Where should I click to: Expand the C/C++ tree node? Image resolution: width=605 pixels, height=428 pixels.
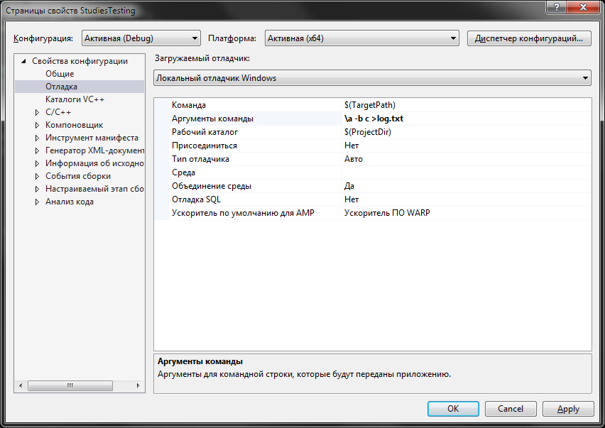pyautogui.click(x=37, y=112)
